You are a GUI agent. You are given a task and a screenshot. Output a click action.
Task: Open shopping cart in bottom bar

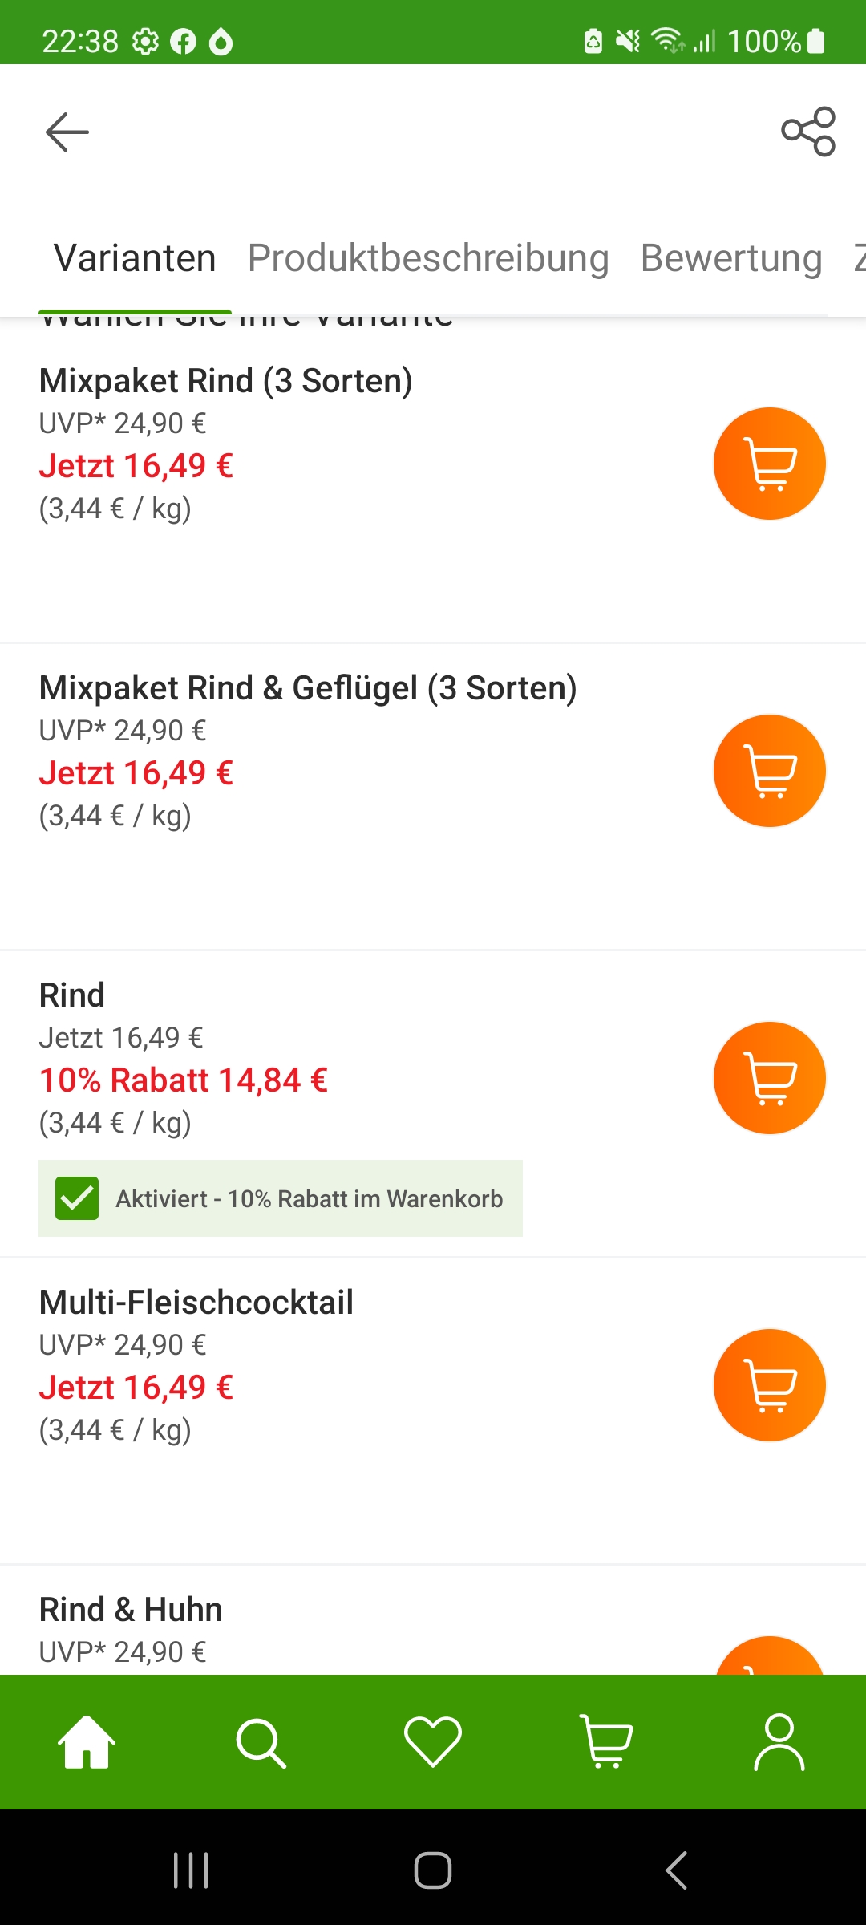coord(606,1742)
